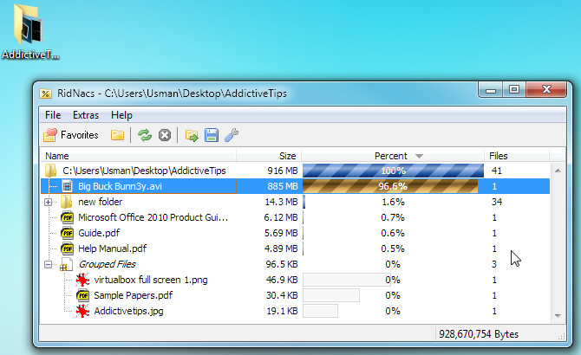Open the Extras menu

click(x=86, y=115)
